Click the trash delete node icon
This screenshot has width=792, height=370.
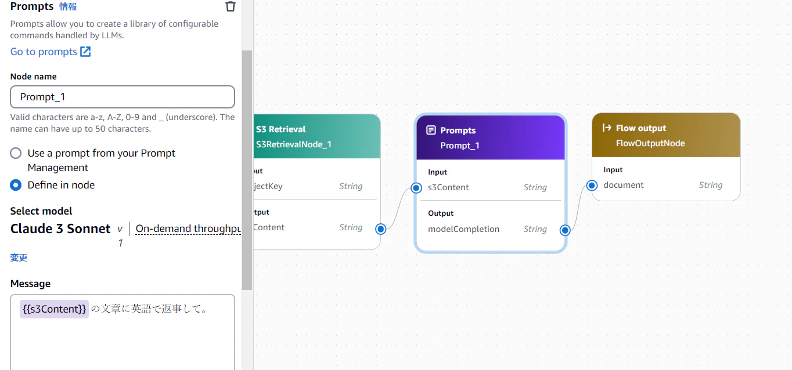(x=231, y=6)
